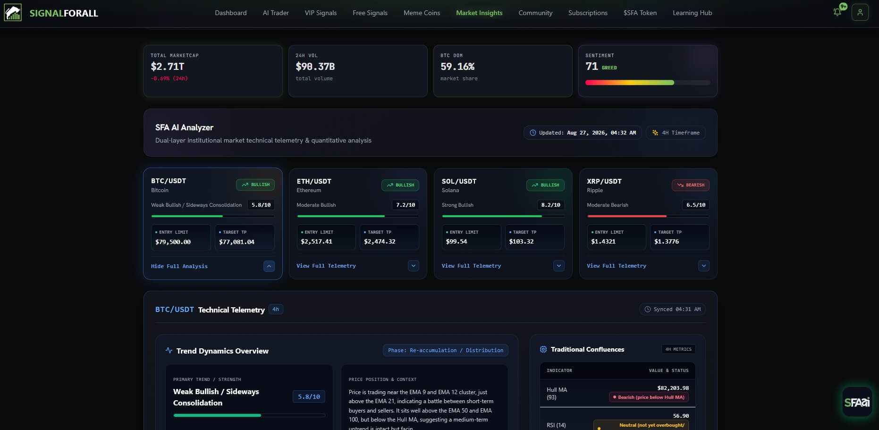Click the sparkle icon in 4H Timeframe
Image resolution: width=879 pixels, height=430 pixels.
click(655, 133)
